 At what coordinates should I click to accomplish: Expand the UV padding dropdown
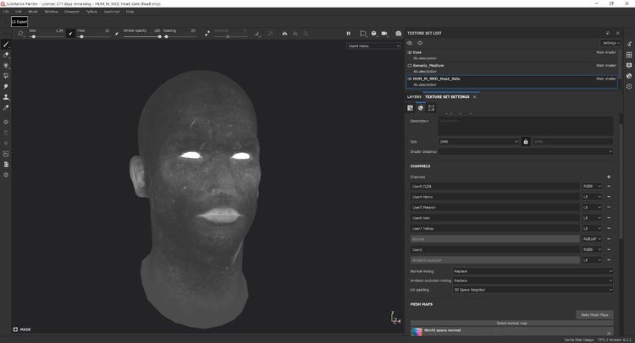click(533, 289)
